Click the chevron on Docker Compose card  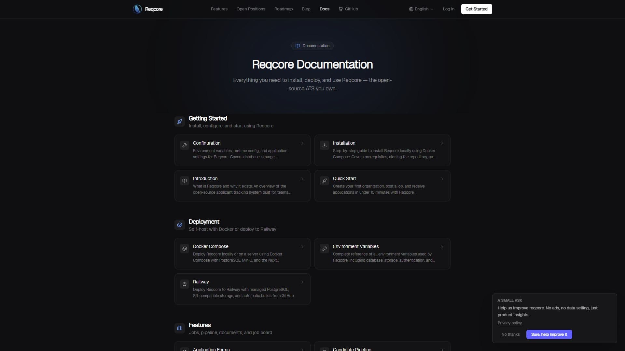pyautogui.click(x=302, y=247)
